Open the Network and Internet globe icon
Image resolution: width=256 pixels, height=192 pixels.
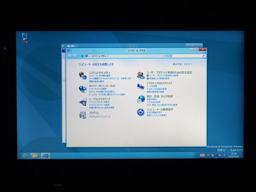pos(83,89)
